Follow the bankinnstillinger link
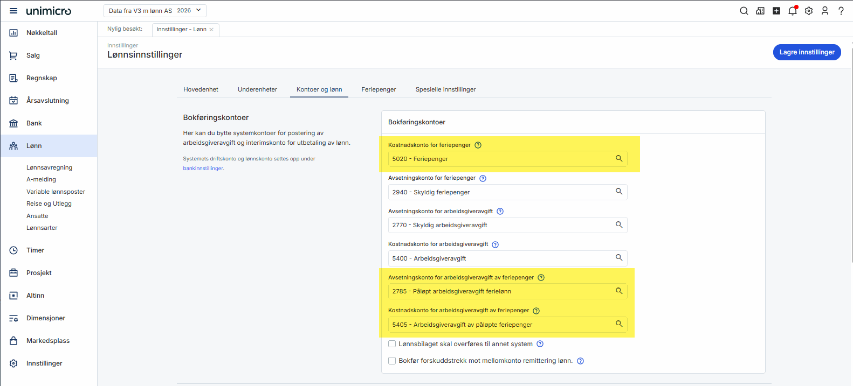The image size is (853, 386). [203, 169]
